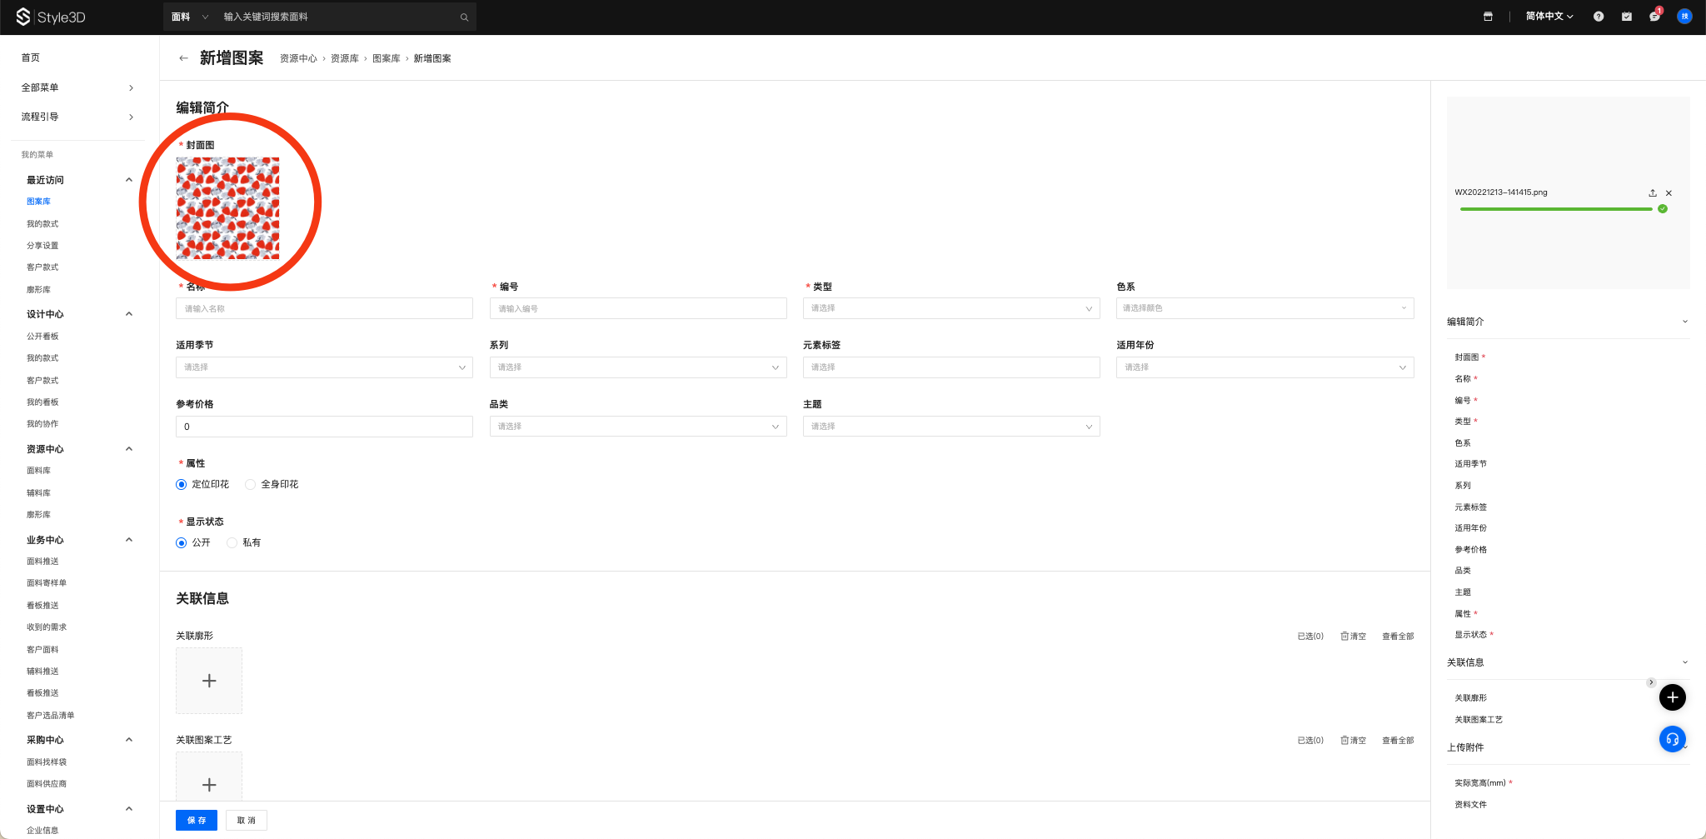1706x839 pixels.
Task: Click re-upload icon next to WX20221213-141415.png
Action: [x=1653, y=193]
